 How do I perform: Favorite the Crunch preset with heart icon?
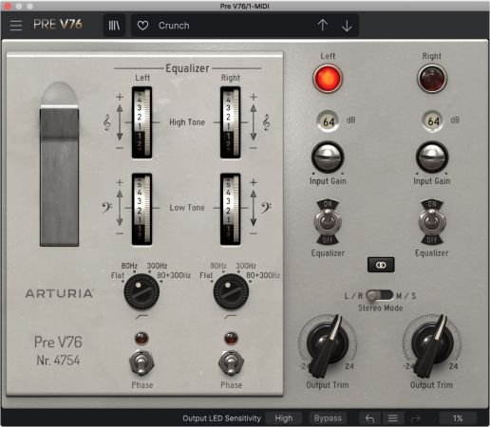(142, 26)
